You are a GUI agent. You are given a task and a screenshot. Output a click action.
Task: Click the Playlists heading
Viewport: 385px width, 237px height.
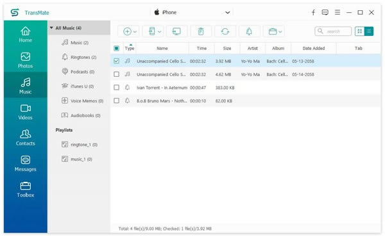tap(64, 130)
